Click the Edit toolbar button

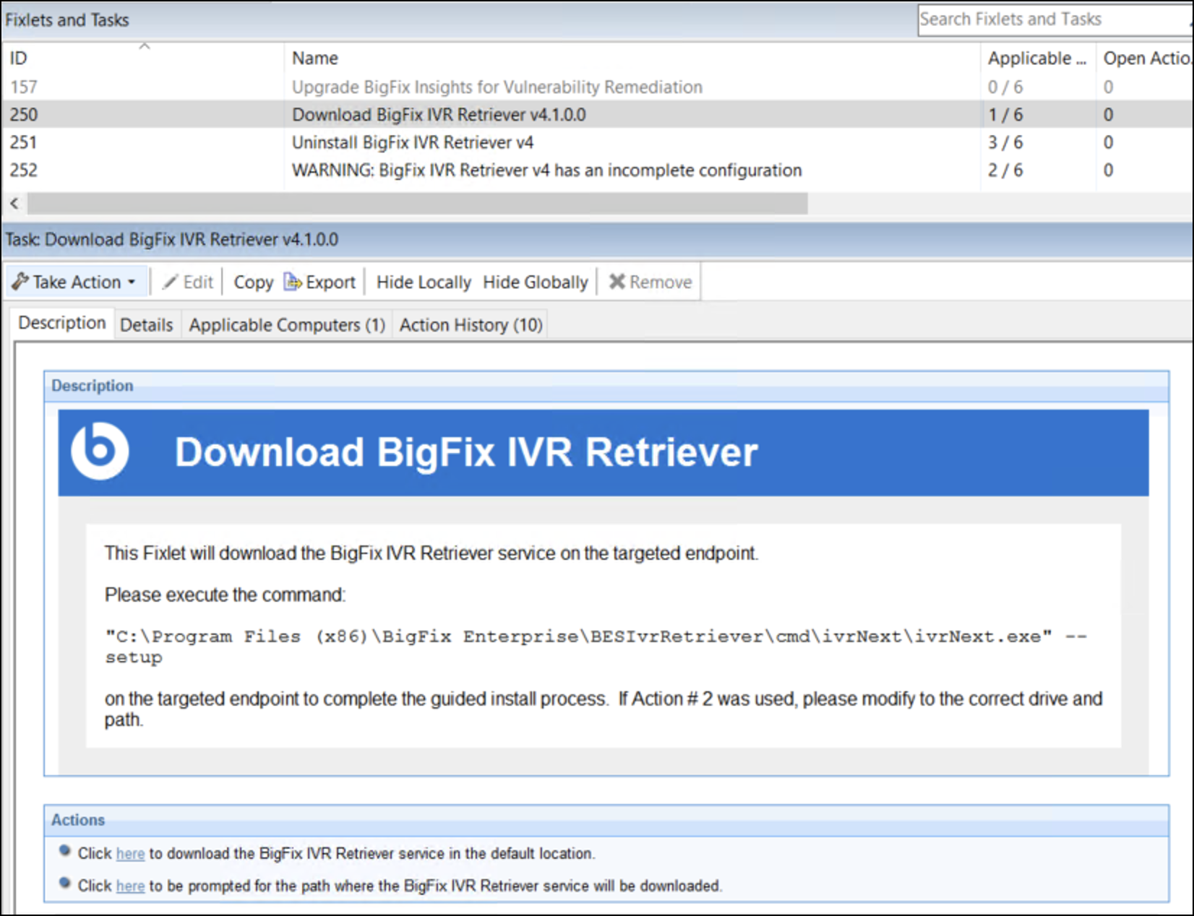pos(188,282)
